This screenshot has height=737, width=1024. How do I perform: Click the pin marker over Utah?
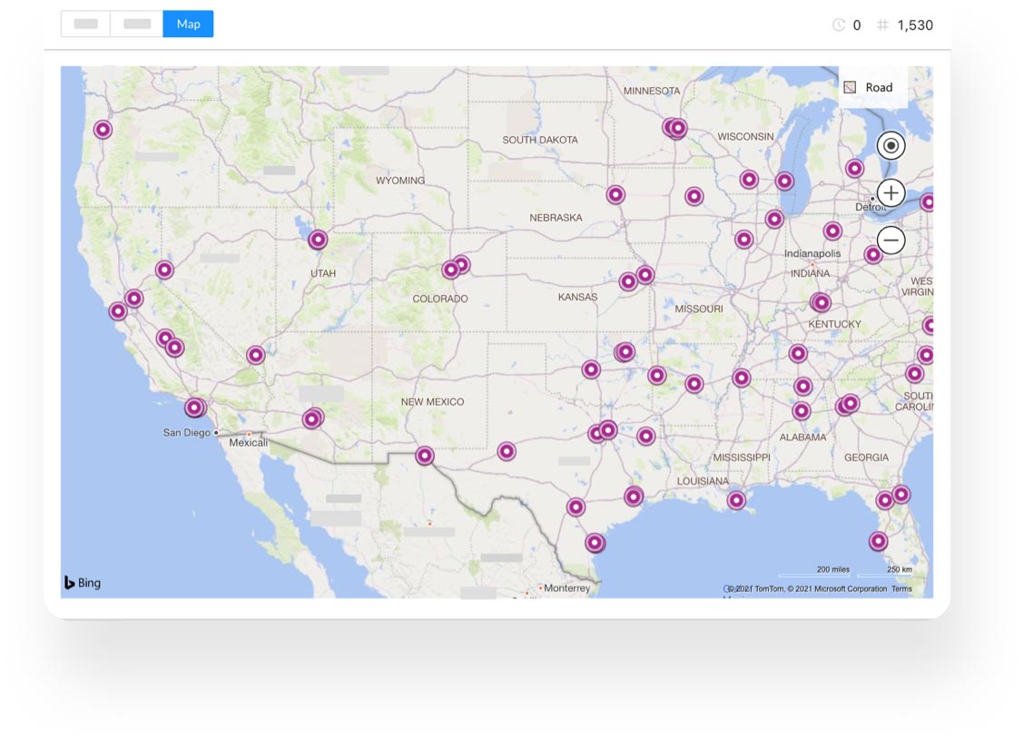coord(317,240)
